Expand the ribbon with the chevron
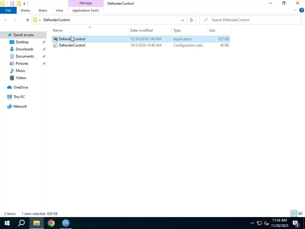The image size is (305, 229). (x=295, y=10)
